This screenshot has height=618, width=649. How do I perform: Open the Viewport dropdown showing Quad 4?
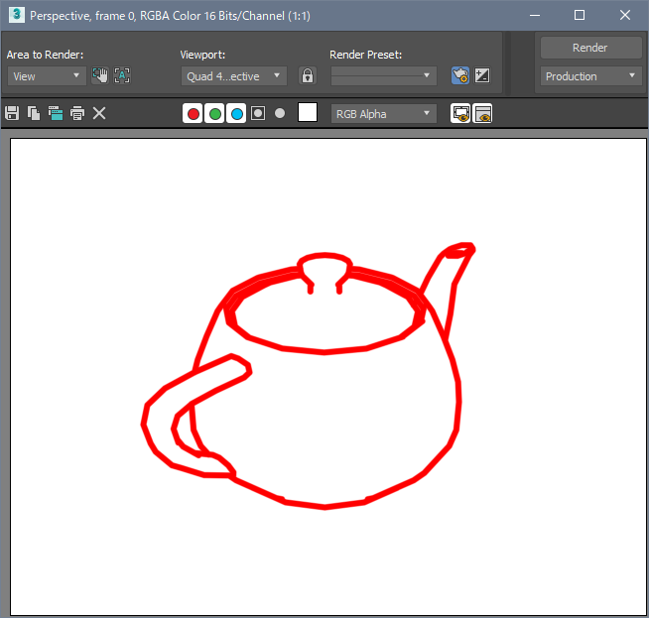(x=234, y=75)
